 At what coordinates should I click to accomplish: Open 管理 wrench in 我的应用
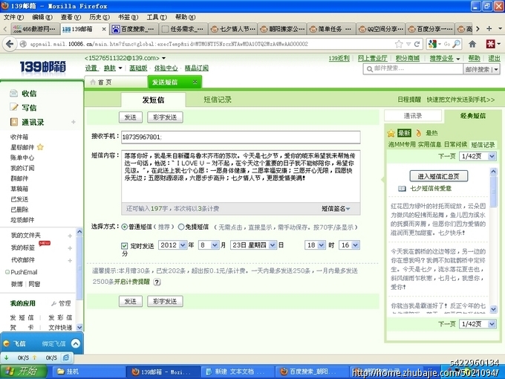(x=61, y=303)
